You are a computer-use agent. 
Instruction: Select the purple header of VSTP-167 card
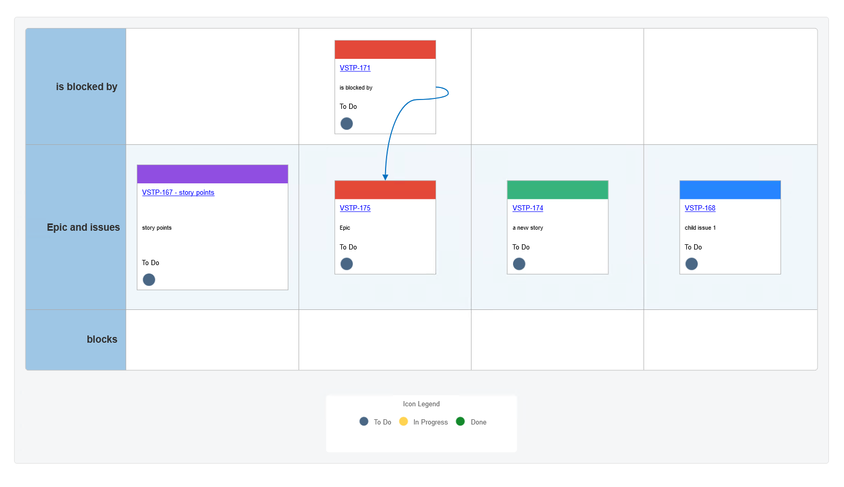tap(212, 174)
